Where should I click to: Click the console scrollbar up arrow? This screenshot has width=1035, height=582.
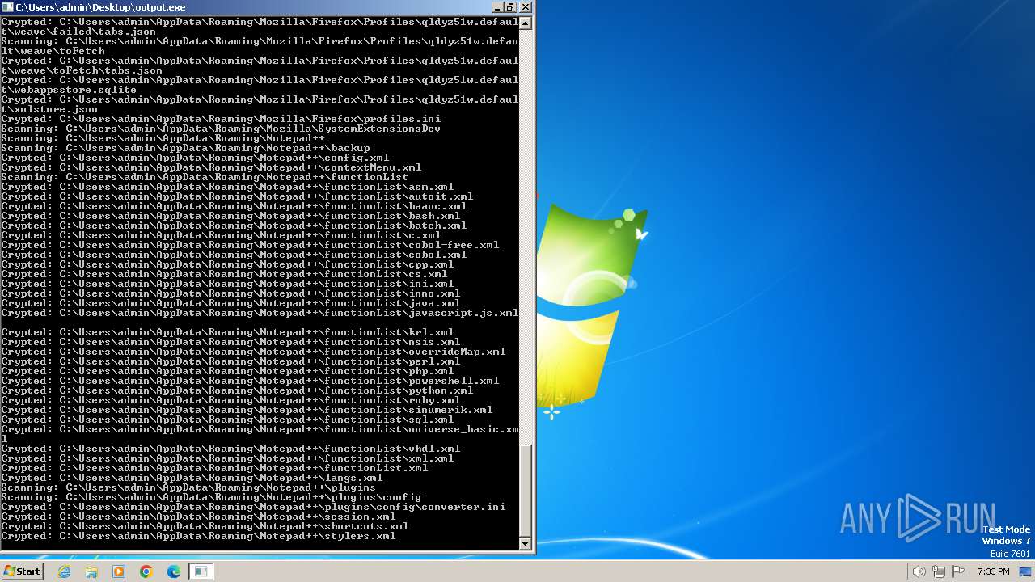point(526,23)
